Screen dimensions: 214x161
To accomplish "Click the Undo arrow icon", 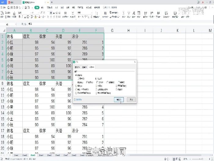I will click(20, 8).
